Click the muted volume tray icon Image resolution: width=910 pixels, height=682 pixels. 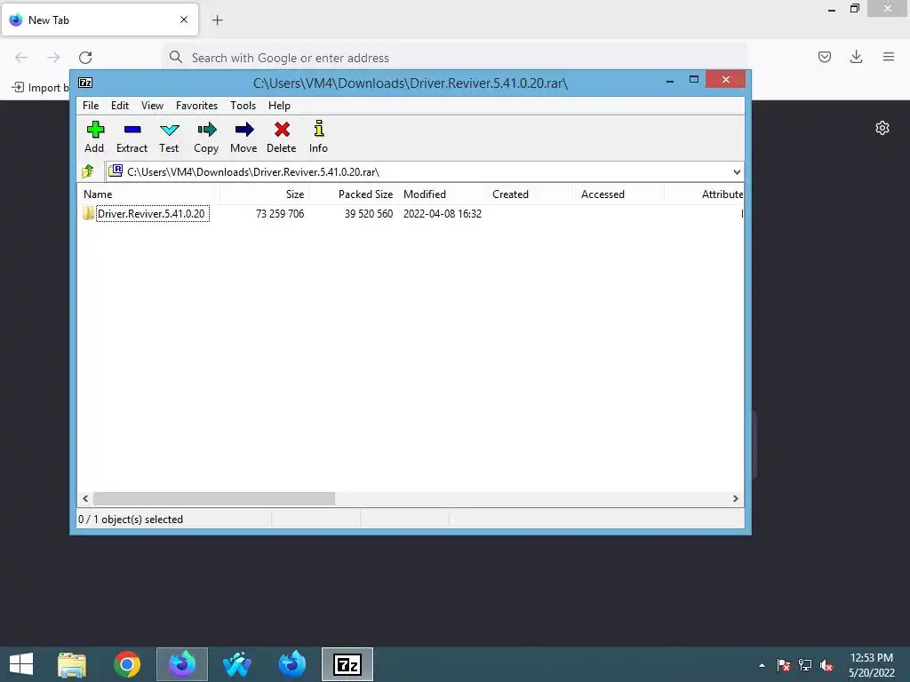pos(827,665)
